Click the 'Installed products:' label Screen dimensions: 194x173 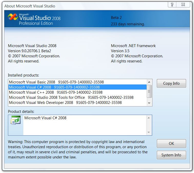point(23,75)
